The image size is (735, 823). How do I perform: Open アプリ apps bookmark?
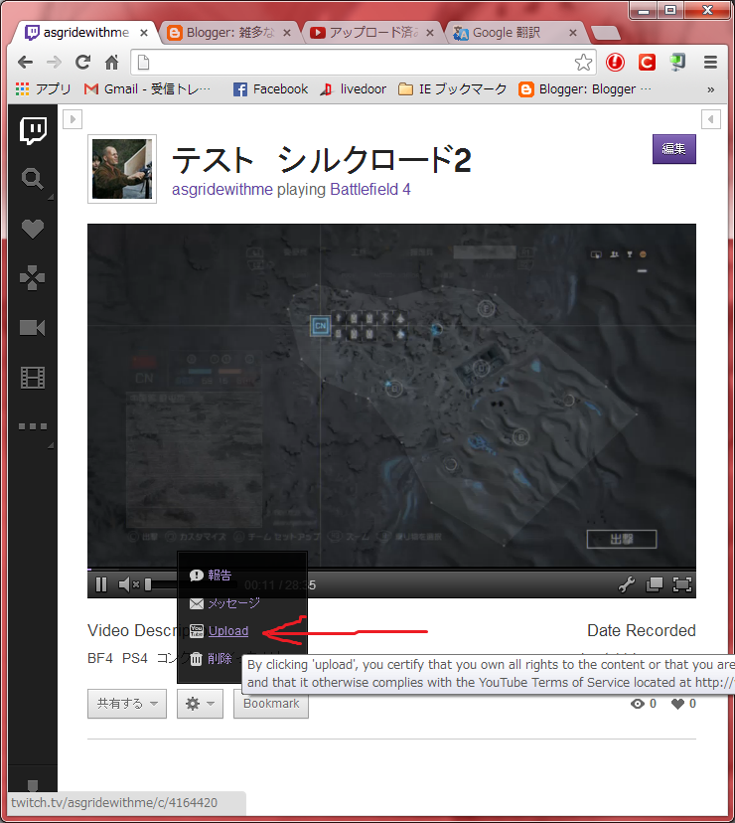tap(43, 89)
